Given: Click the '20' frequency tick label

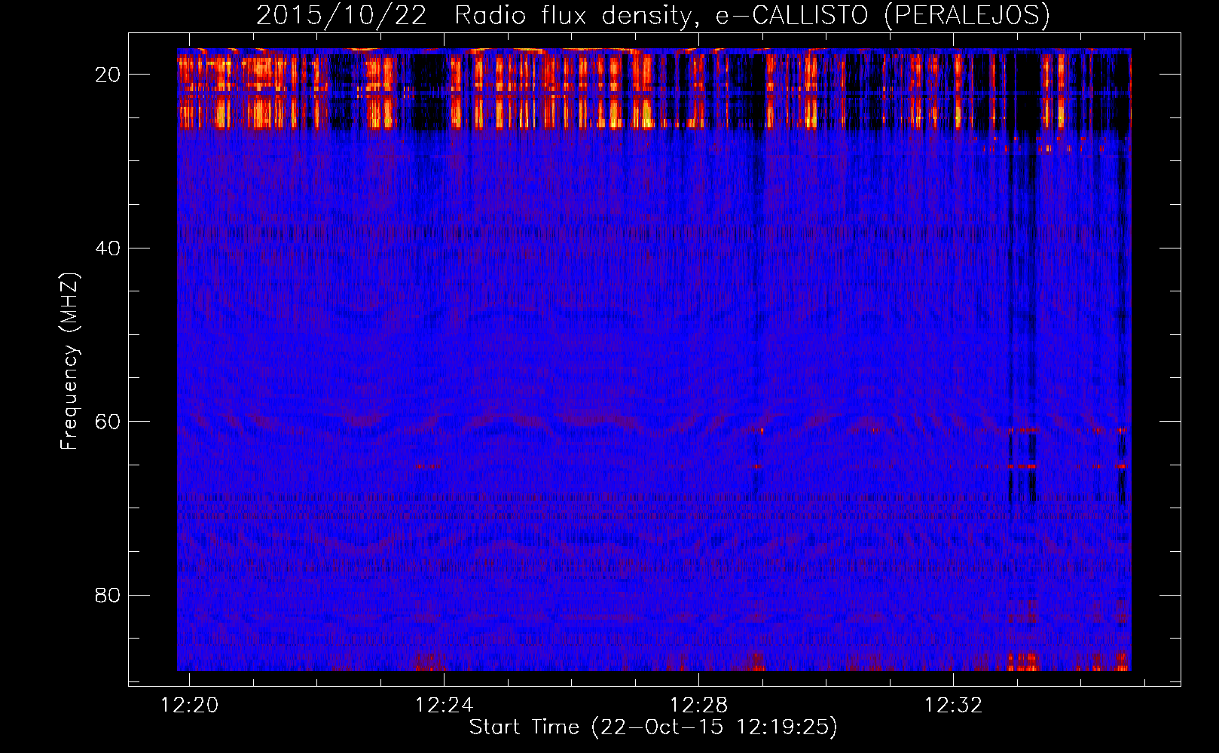Looking at the screenshot, I should (108, 75).
